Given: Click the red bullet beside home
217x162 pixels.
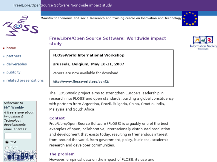Looking at the screenshot, I should 4,48.
